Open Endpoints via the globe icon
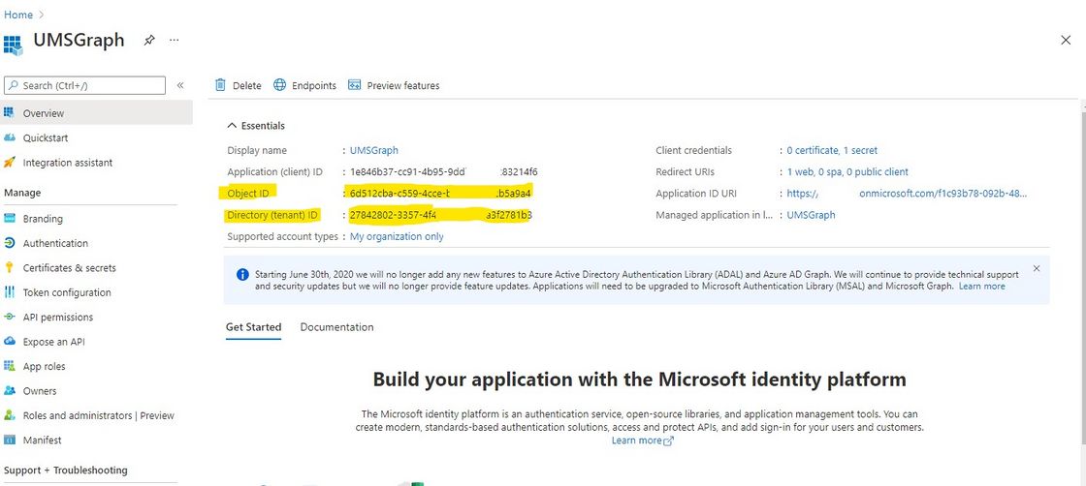1086x486 pixels. 280,85
